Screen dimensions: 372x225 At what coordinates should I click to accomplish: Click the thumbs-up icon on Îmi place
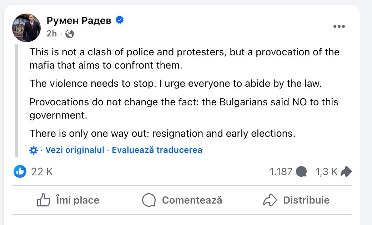tap(44, 200)
